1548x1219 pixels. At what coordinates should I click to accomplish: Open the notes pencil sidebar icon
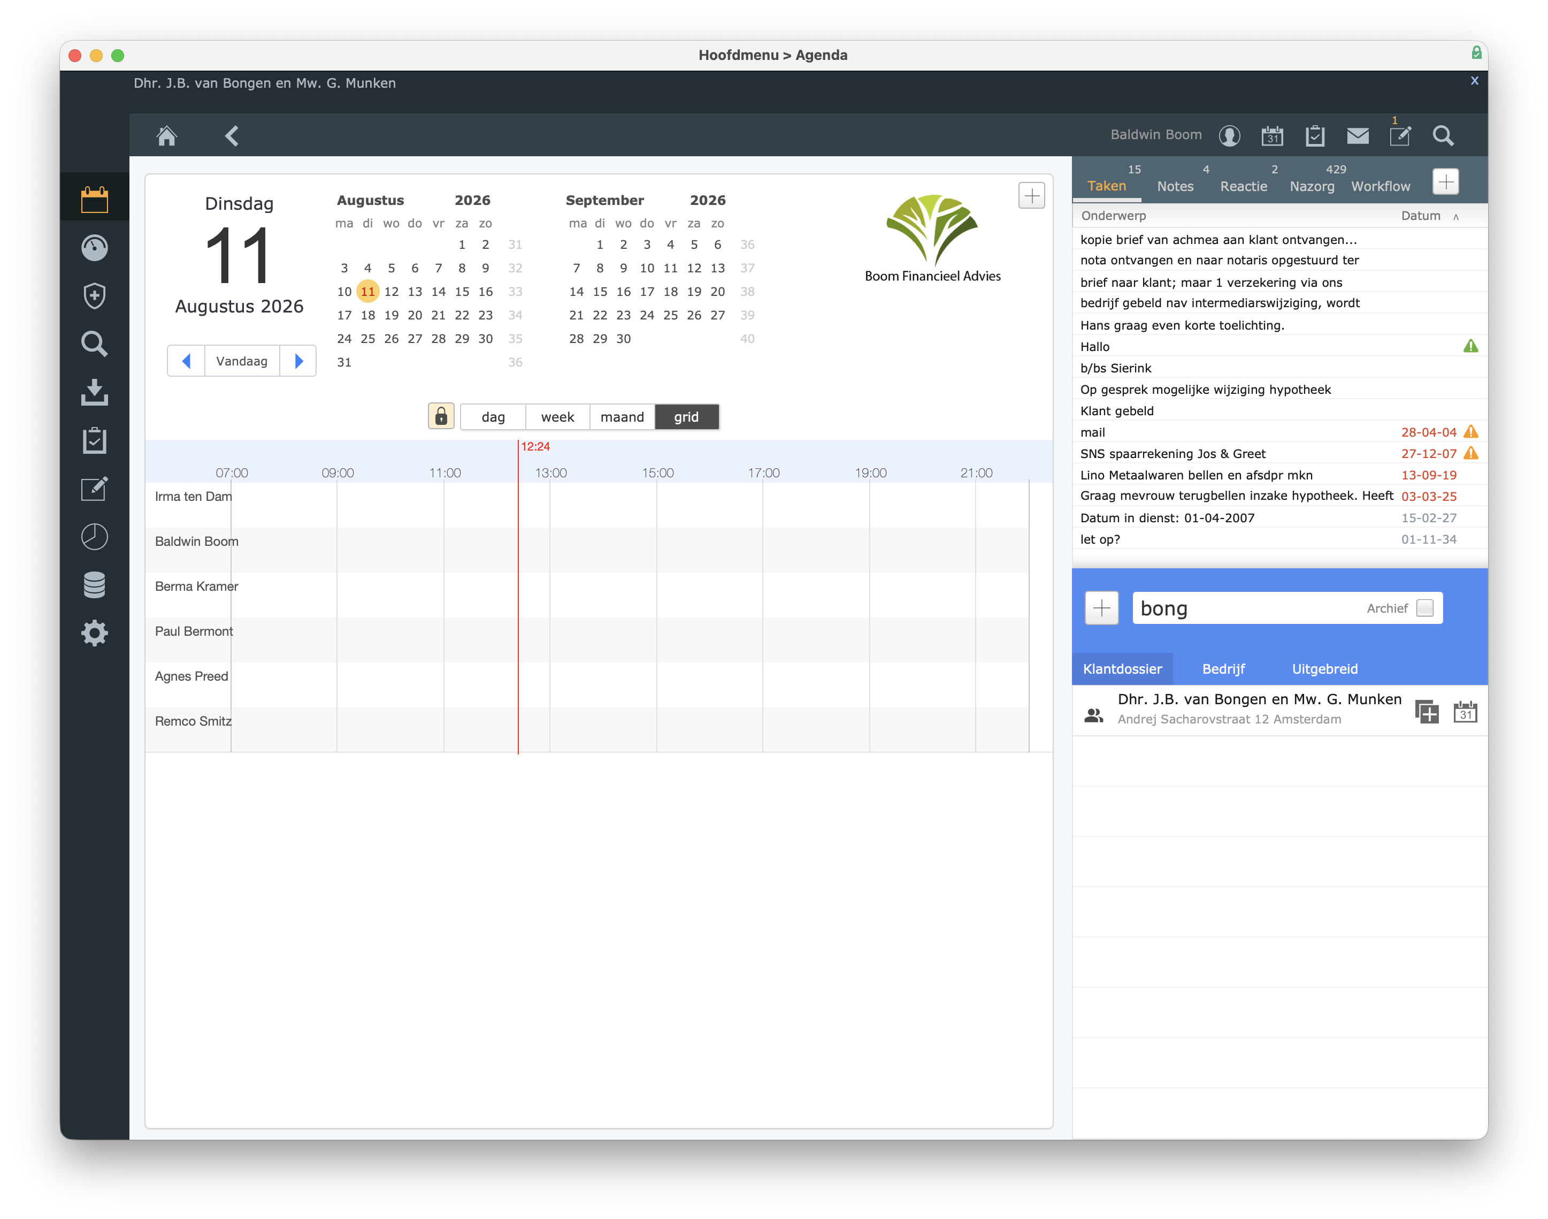tap(94, 488)
